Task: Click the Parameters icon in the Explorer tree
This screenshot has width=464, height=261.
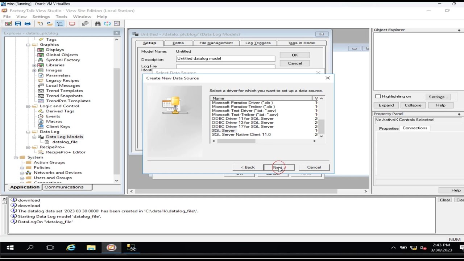Action: pos(41,75)
